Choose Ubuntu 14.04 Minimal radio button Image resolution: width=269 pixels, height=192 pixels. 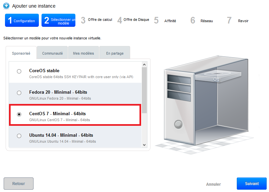pos(19,136)
